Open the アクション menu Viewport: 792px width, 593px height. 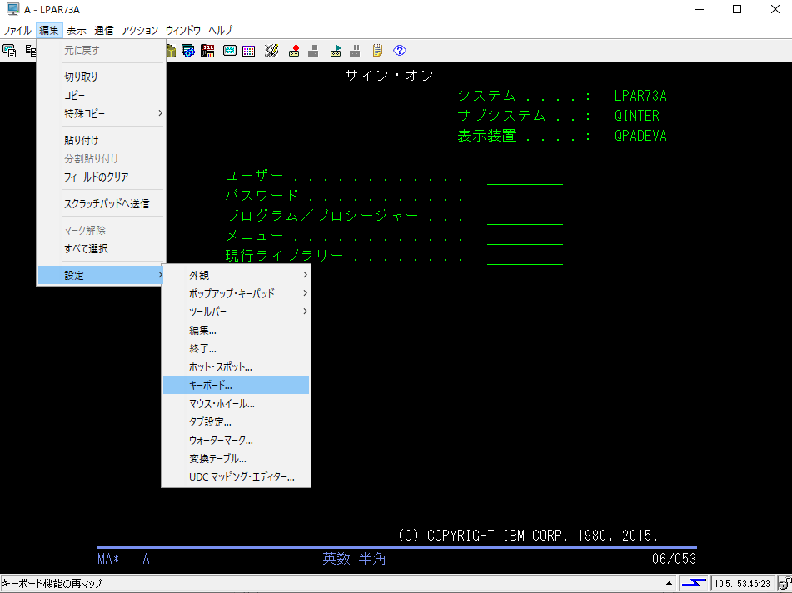[x=139, y=30]
